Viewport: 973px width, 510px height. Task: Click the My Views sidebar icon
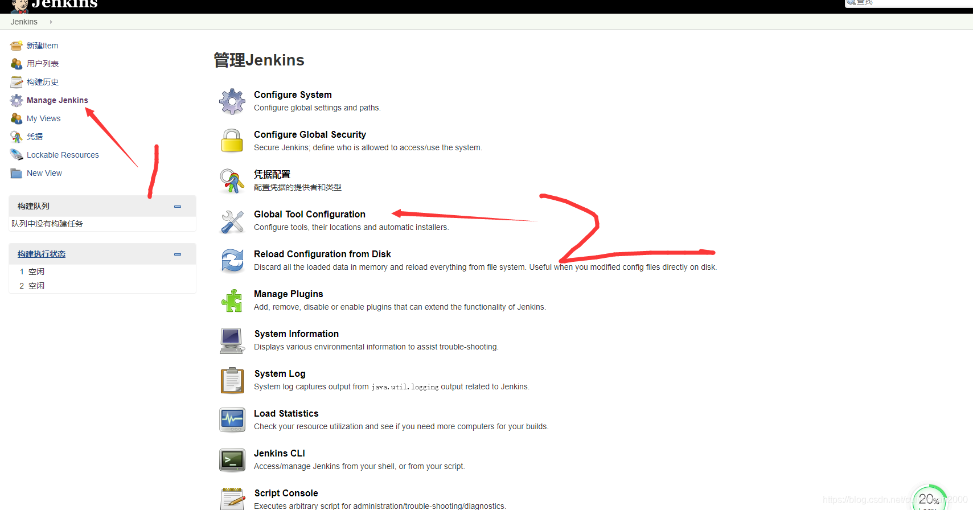click(x=17, y=118)
